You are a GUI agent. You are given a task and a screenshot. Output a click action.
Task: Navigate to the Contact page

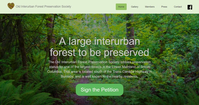pyautogui.click(x=178, y=7)
